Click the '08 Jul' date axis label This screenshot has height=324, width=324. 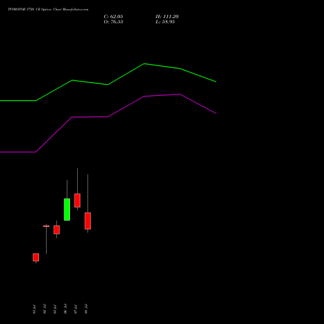pos(86,309)
